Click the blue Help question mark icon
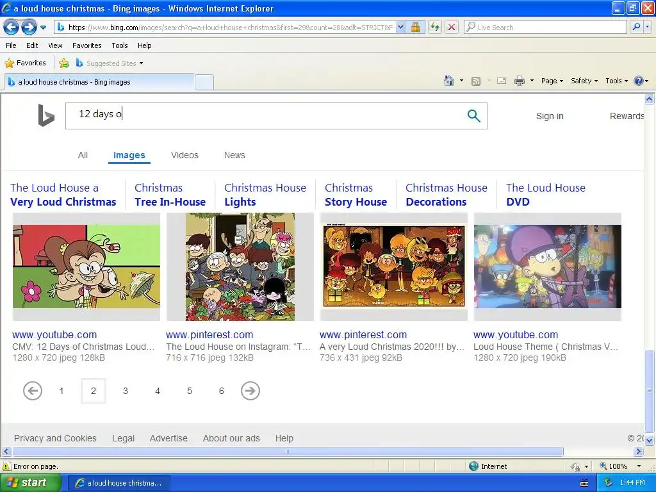Screen dimensions: 656x492 (639, 81)
